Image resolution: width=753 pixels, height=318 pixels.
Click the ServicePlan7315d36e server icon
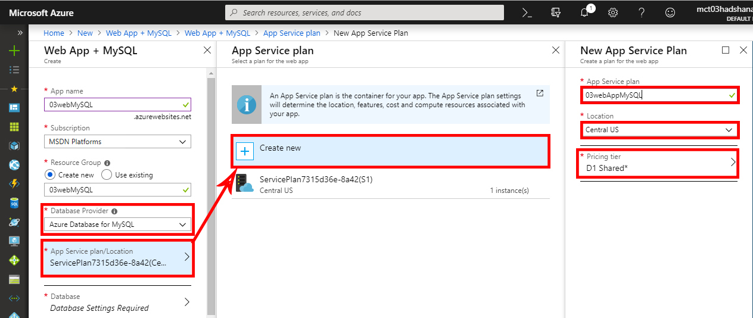click(x=245, y=183)
